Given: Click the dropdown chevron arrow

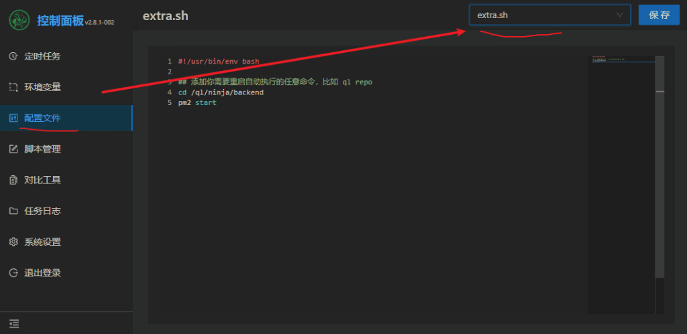Looking at the screenshot, I should coord(619,15).
